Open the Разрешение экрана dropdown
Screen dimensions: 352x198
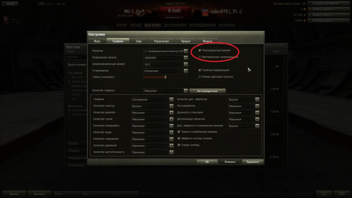[165, 57]
